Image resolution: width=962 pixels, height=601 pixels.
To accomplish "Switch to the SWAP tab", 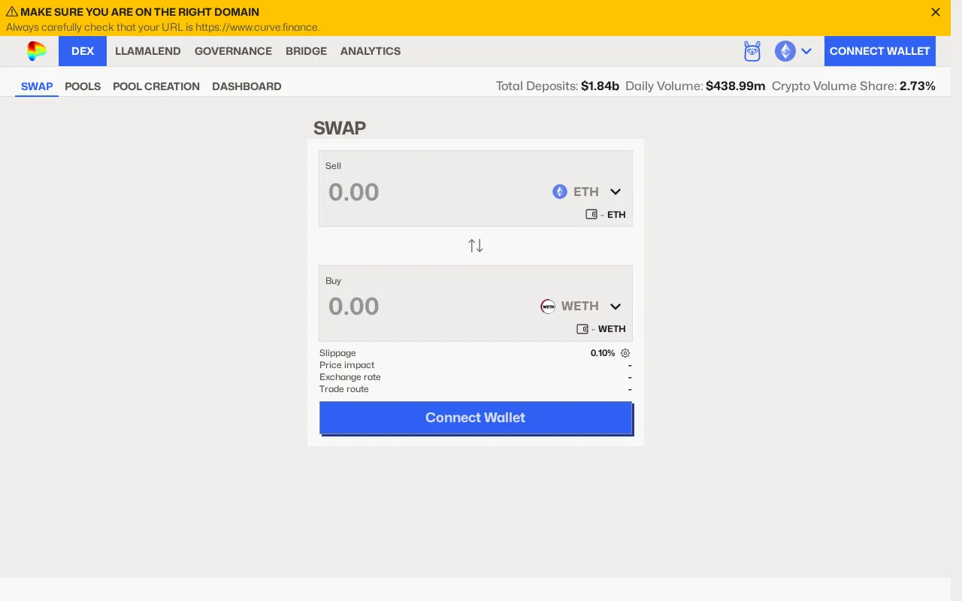I will pyautogui.click(x=37, y=86).
